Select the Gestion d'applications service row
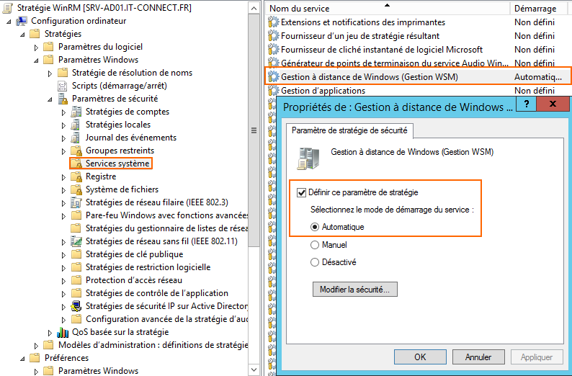Image resolution: width=572 pixels, height=376 pixels. pos(419,91)
